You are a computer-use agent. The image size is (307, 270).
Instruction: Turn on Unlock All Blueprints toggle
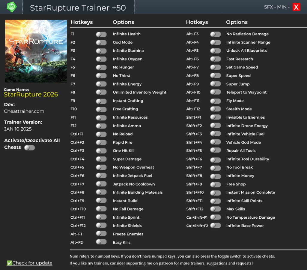coord(215,51)
